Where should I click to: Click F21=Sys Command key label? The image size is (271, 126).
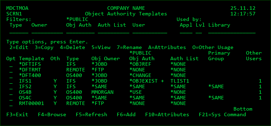tap(222, 114)
